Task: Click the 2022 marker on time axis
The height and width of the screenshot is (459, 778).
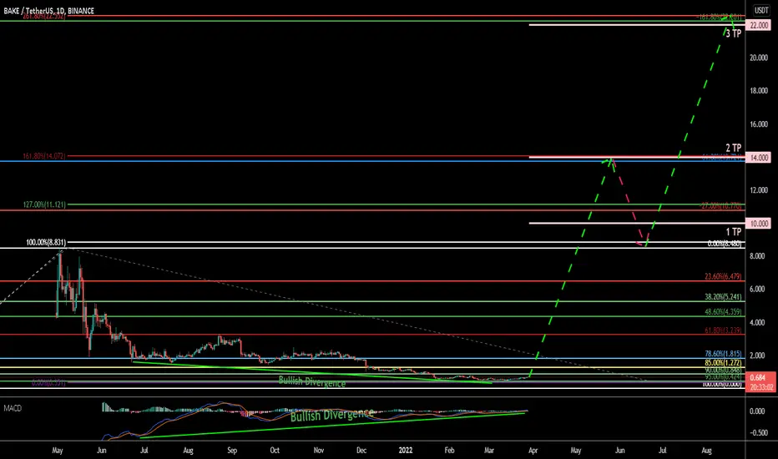Action: [406, 451]
